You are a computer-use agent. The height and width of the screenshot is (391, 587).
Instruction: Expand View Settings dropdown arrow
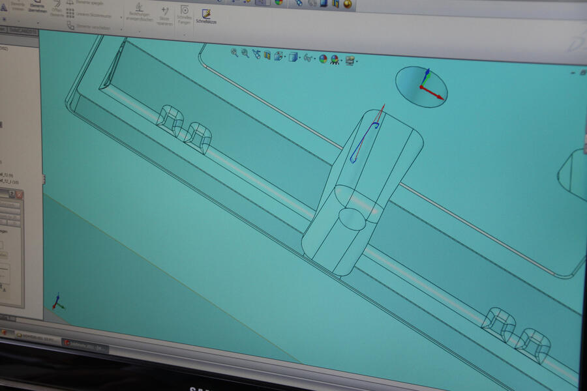(356, 61)
